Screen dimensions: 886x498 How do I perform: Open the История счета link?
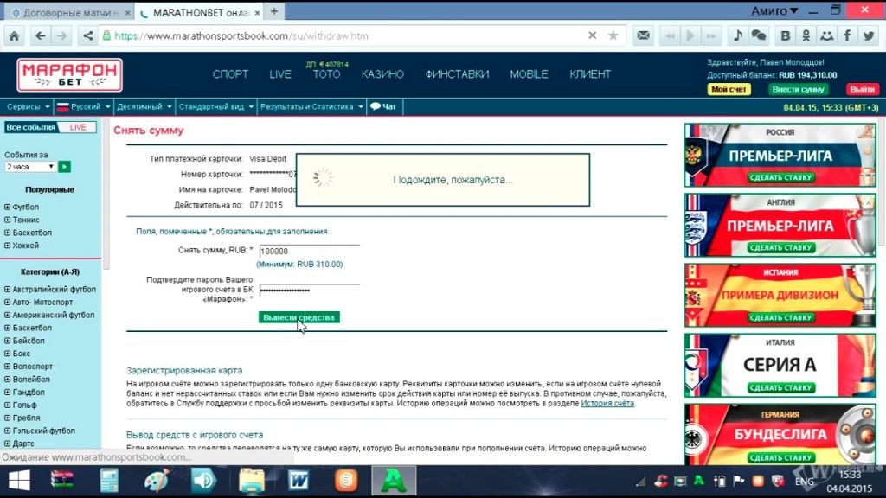tap(607, 403)
